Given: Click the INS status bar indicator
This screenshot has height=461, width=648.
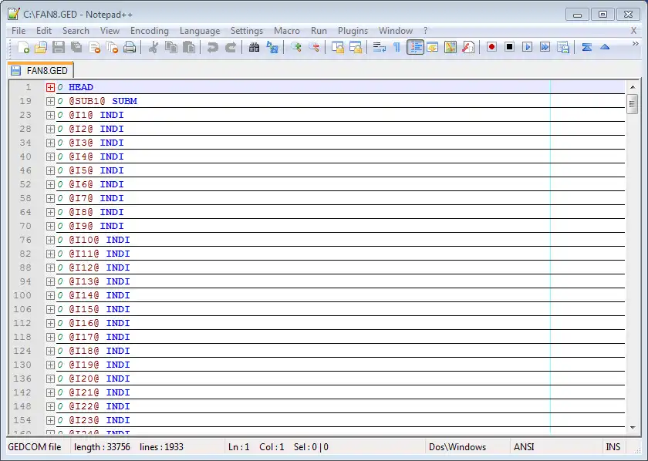Looking at the screenshot, I should point(613,447).
